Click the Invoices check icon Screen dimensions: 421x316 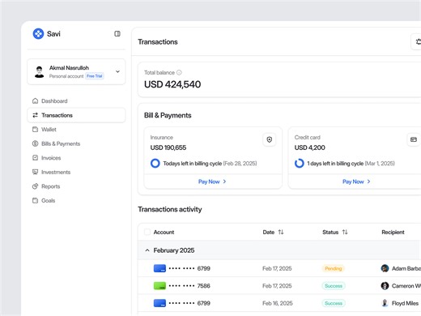coord(35,158)
